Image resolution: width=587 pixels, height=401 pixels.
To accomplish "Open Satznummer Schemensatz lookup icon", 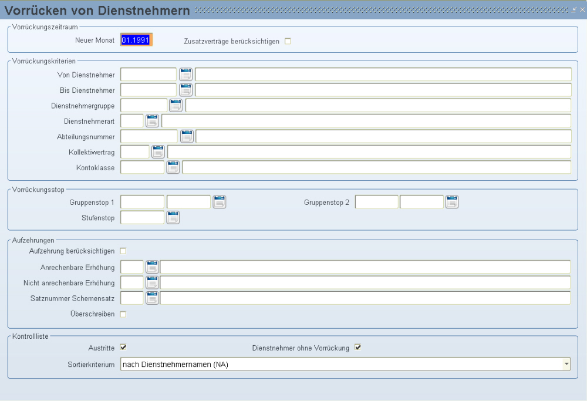I will [x=152, y=298].
